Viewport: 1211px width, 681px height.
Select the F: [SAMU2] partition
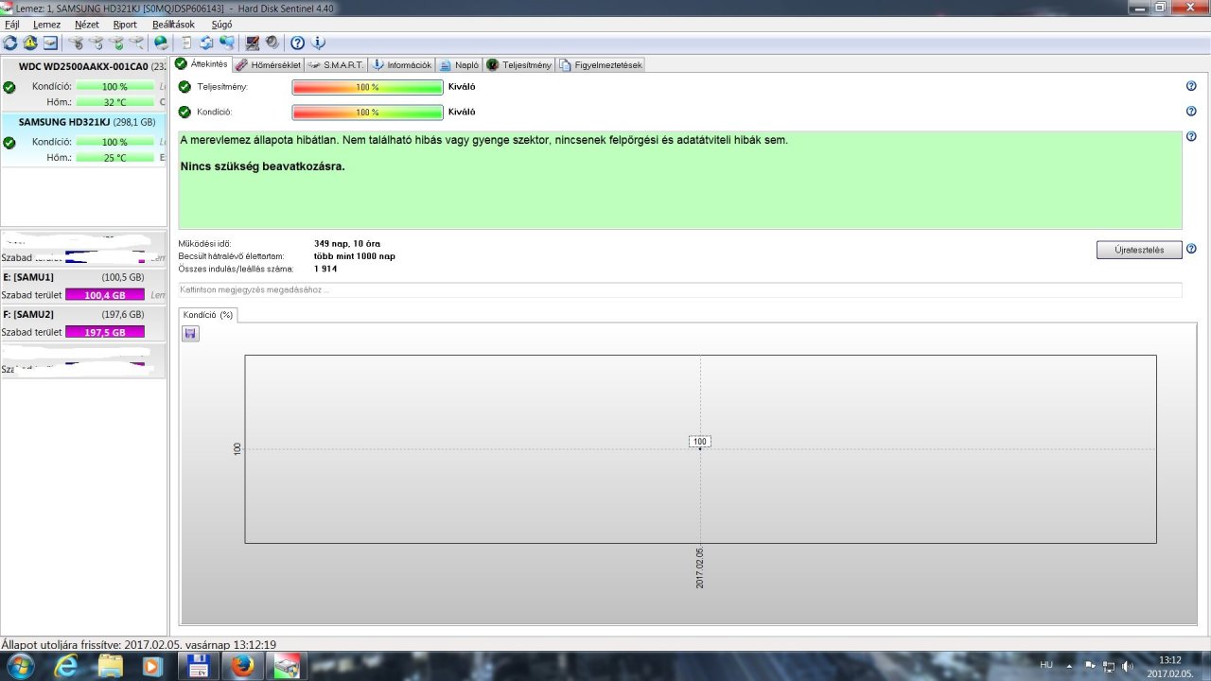coord(83,323)
